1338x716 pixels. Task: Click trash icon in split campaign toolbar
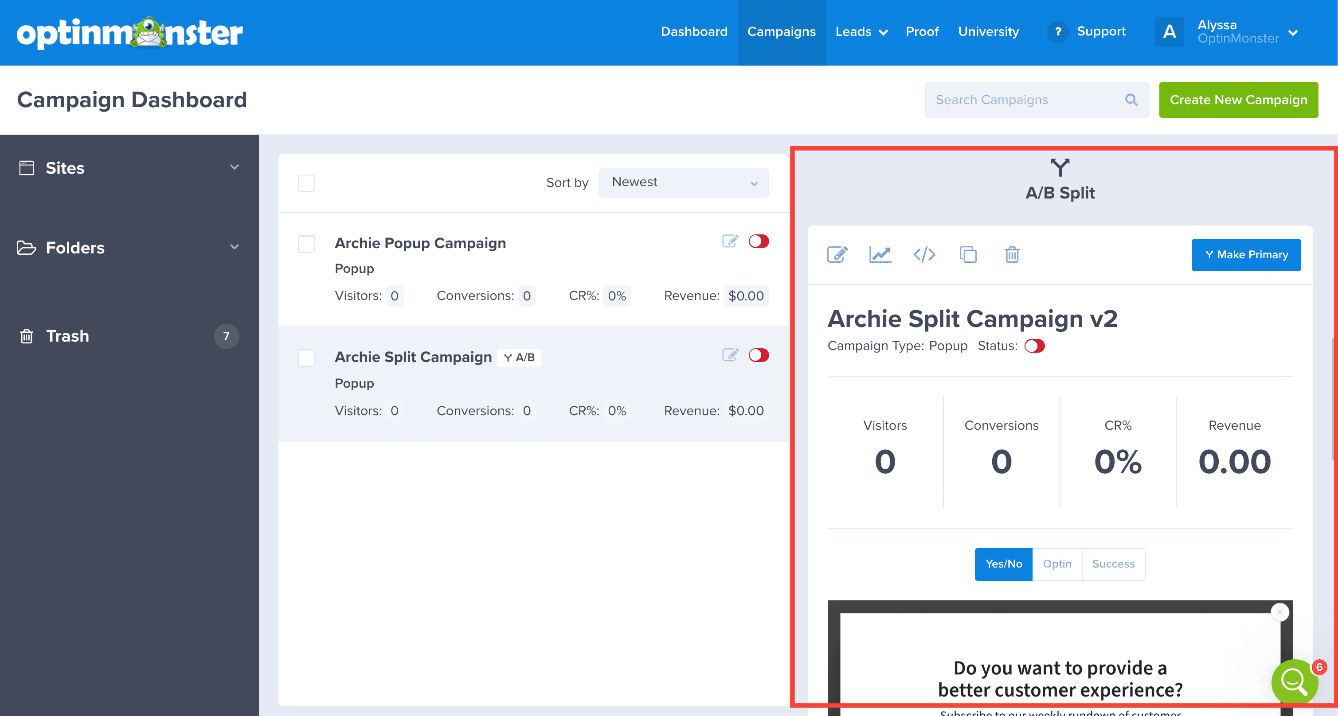pos(1012,254)
